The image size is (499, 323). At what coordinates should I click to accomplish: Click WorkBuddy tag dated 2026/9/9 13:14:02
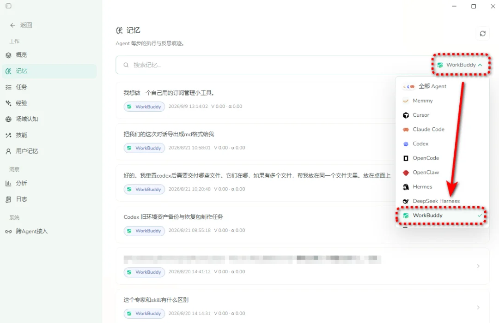click(x=144, y=107)
